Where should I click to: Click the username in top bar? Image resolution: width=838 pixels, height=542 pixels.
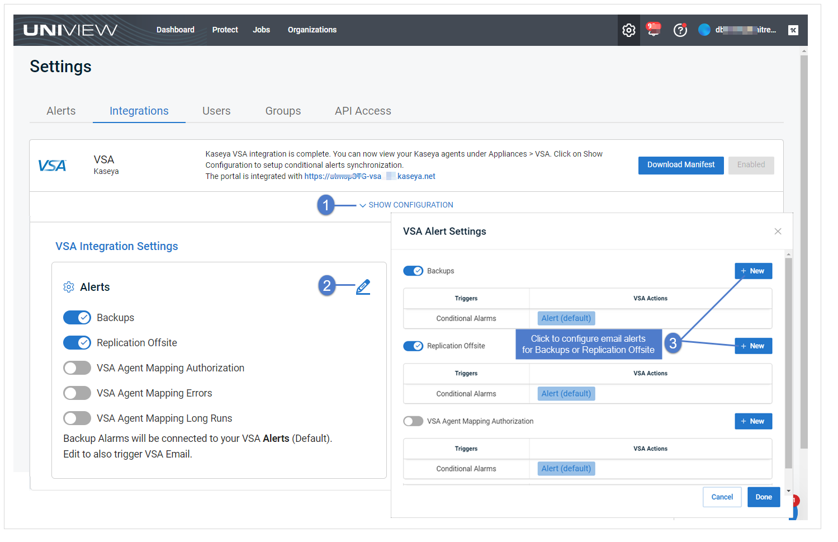point(746,30)
